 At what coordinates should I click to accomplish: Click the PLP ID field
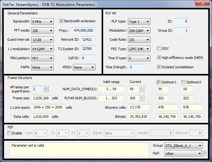[x=181, y=21]
